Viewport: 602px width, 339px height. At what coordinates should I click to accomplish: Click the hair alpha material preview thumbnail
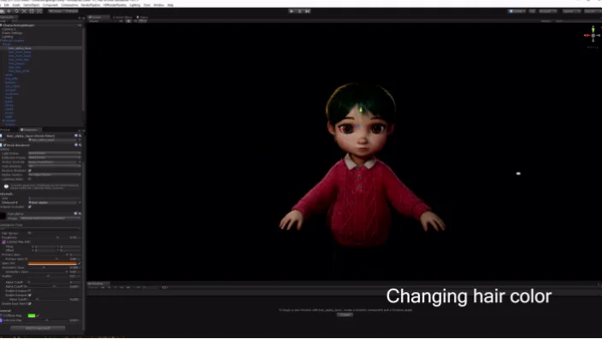[x=3, y=216]
